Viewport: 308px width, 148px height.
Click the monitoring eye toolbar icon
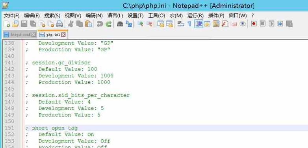[243, 24]
